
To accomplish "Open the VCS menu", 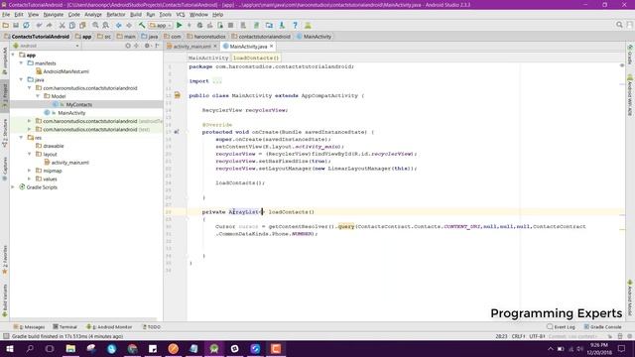I will click(181, 15).
